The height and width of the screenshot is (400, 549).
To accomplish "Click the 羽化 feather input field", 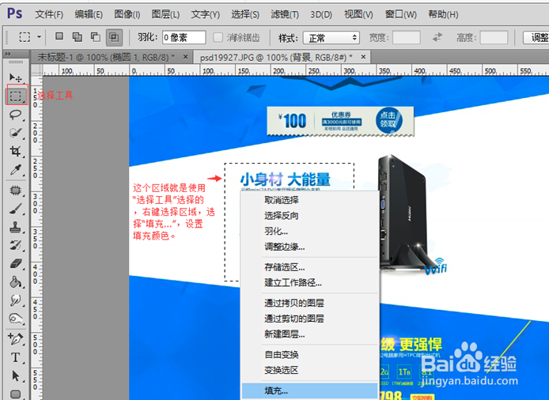I will (184, 37).
